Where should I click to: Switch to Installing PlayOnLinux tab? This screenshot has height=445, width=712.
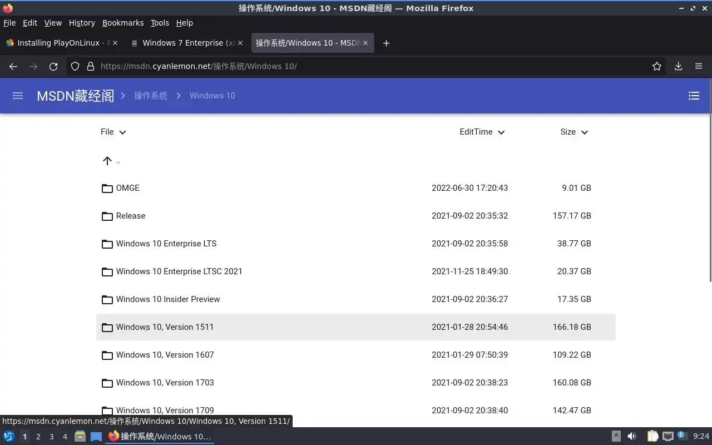[x=62, y=43]
